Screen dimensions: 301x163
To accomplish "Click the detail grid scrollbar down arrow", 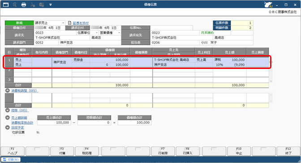I will pyautogui.click(x=271, y=81).
